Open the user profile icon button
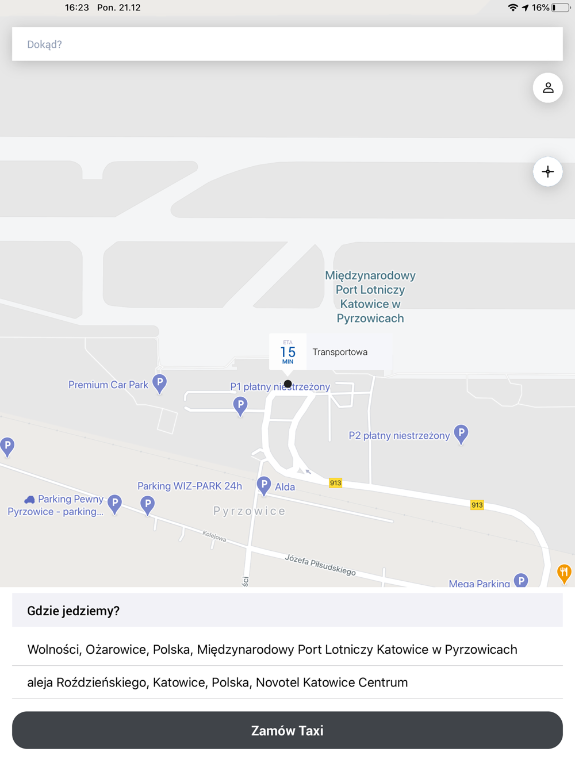The width and height of the screenshot is (575, 767). click(x=547, y=88)
